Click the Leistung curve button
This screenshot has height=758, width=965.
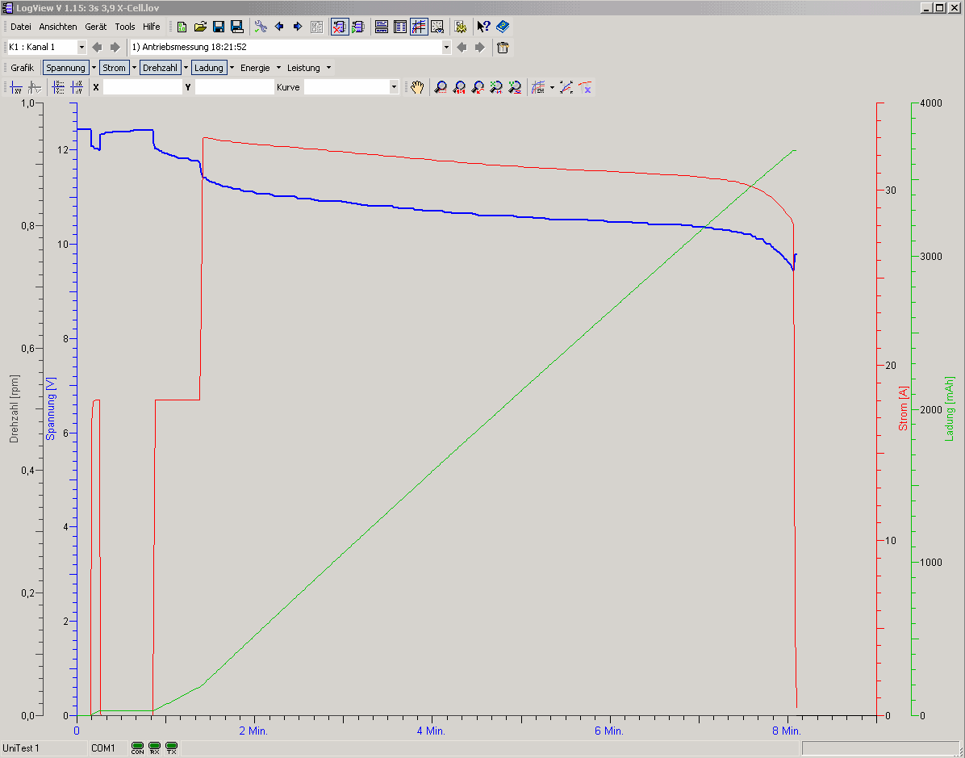pyautogui.click(x=303, y=68)
